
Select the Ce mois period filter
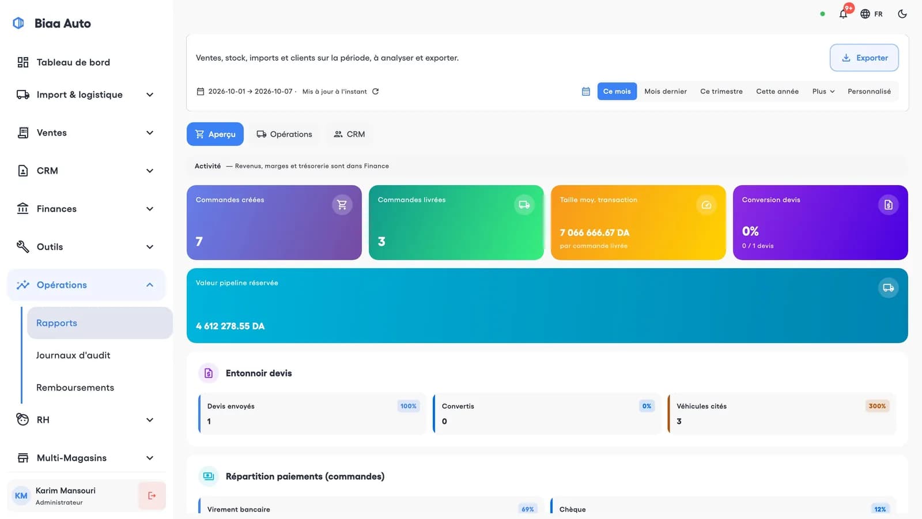coord(617,91)
